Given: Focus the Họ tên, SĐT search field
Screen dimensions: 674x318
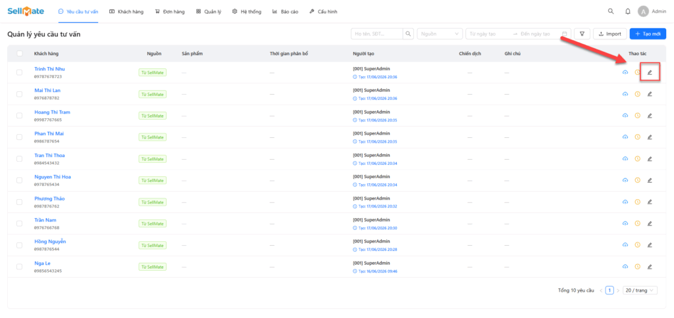Looking at the screenshot, I should pos(376,34).
